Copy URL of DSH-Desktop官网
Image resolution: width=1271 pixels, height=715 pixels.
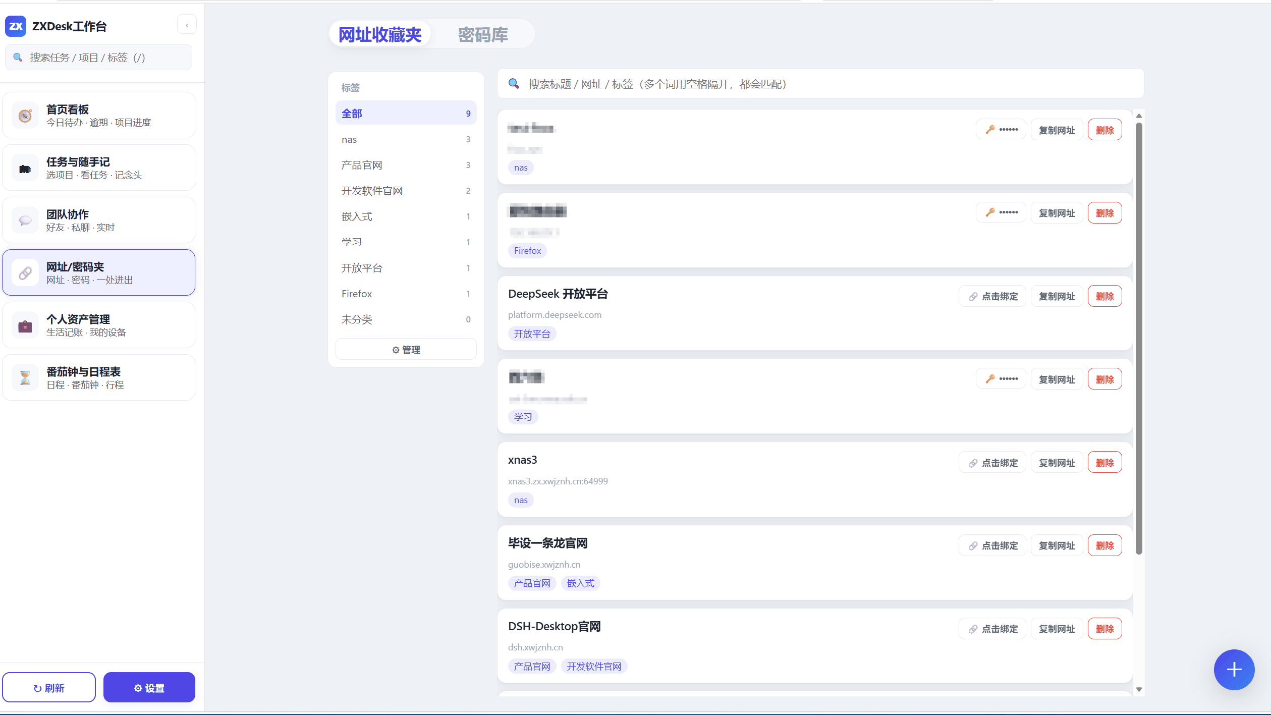pyautogui.click(x=1057, y=629)
